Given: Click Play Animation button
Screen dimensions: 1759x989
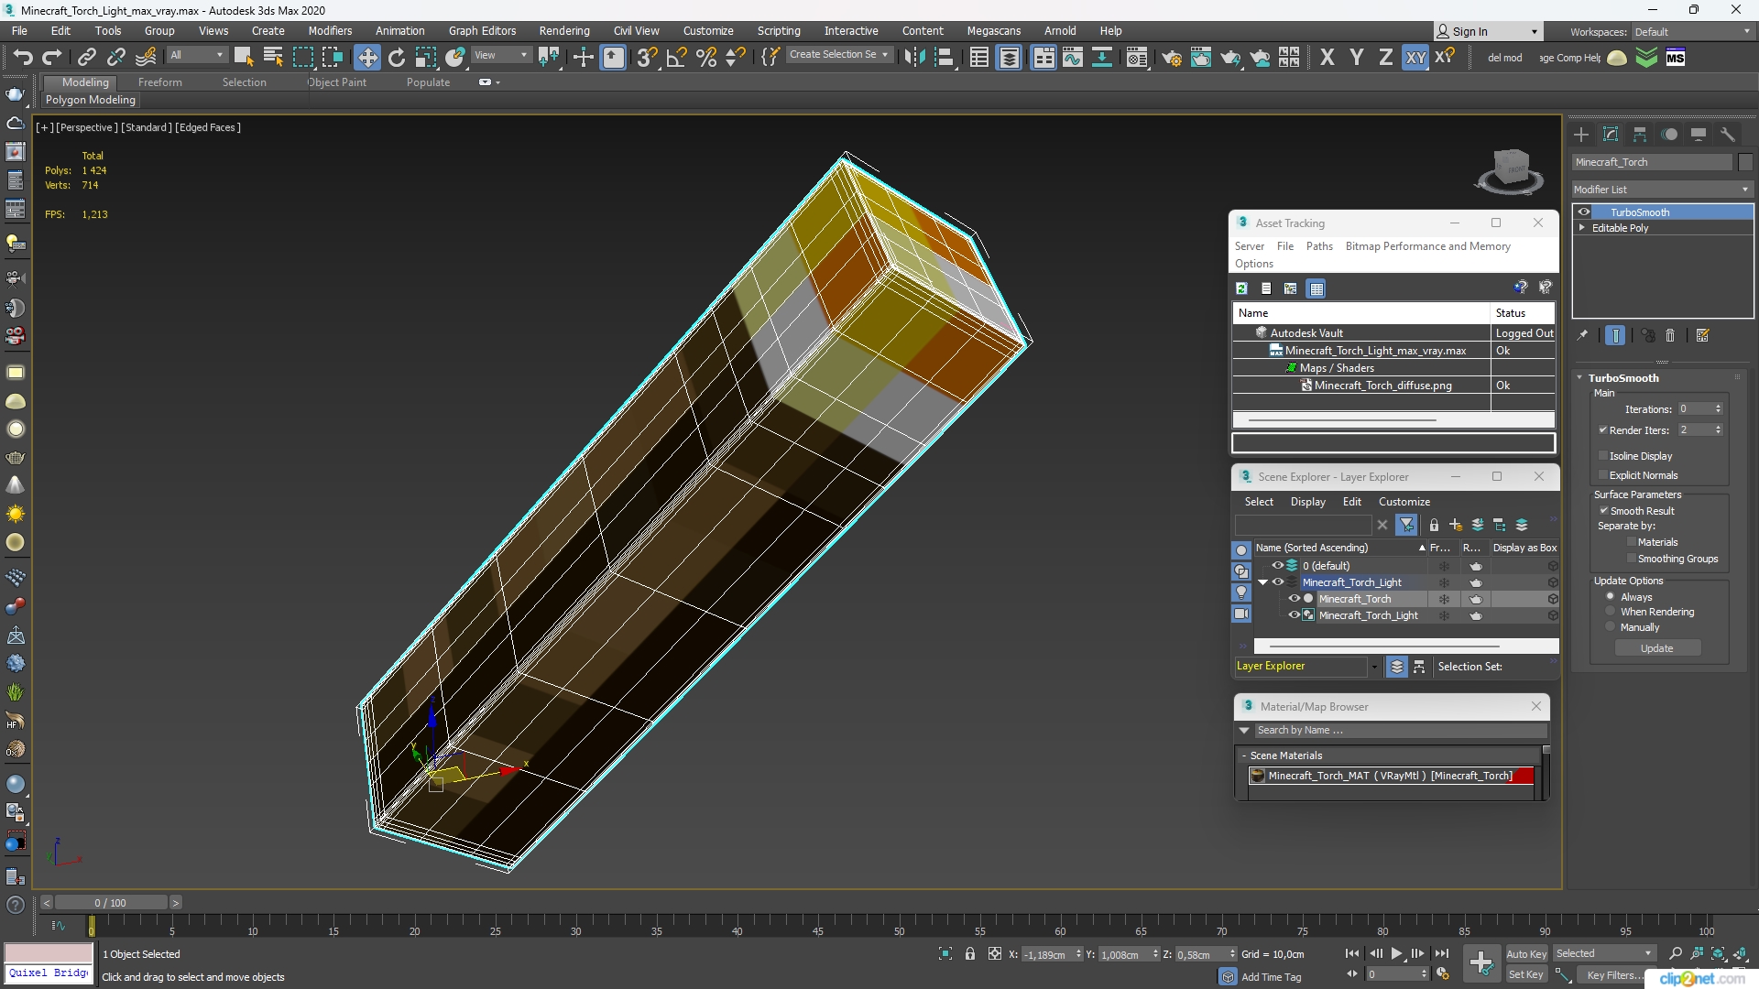Looking at the screenshot, I should click(1396, 954).
